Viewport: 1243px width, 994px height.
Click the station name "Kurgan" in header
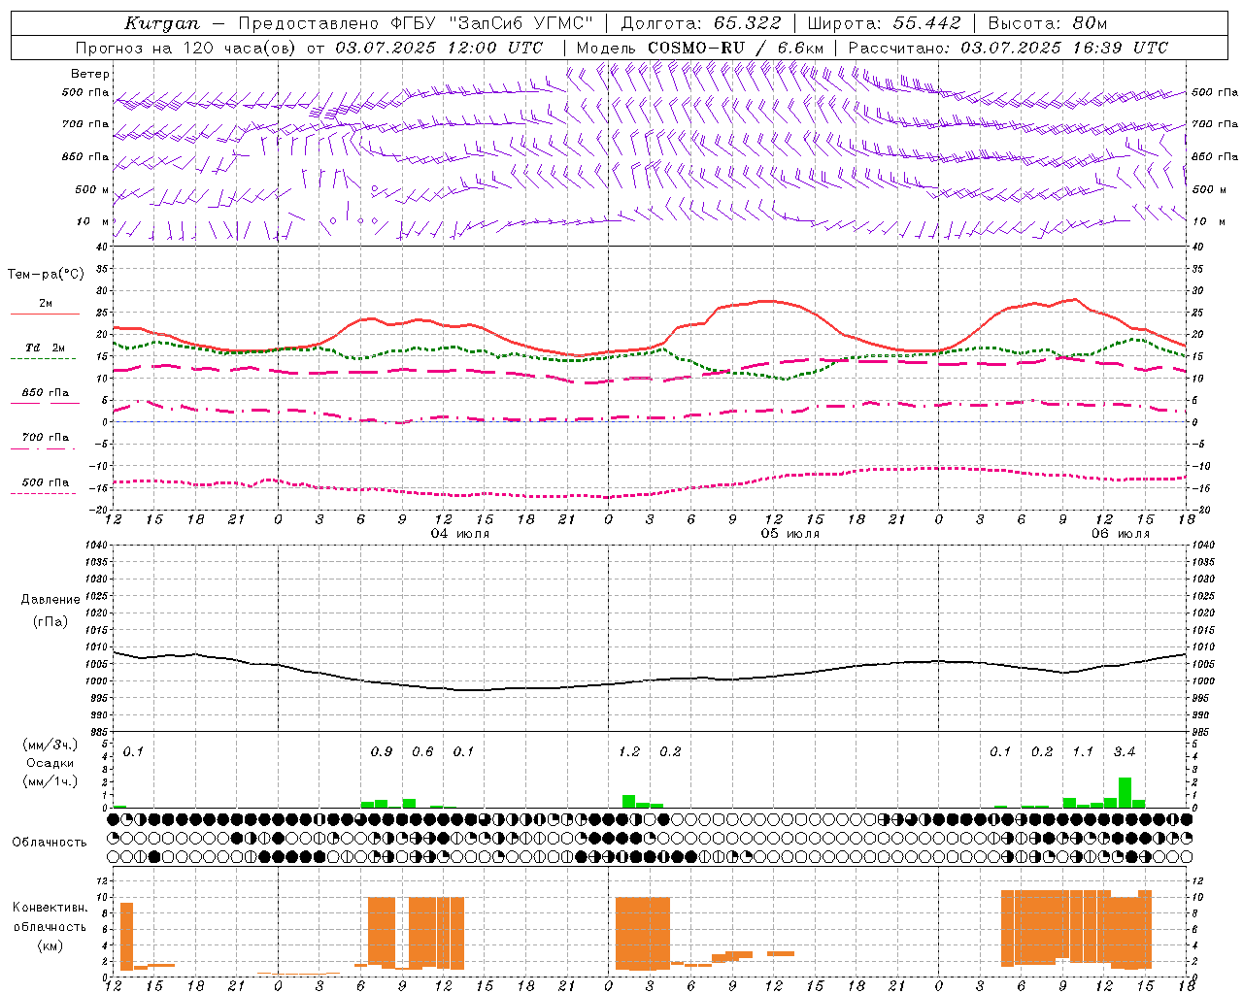162,23
